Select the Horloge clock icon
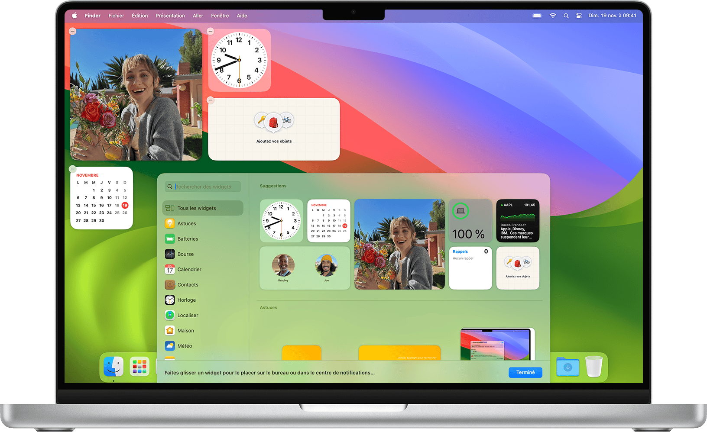The height and width of the screenshot is (432, 707). [x=170, y=300]
